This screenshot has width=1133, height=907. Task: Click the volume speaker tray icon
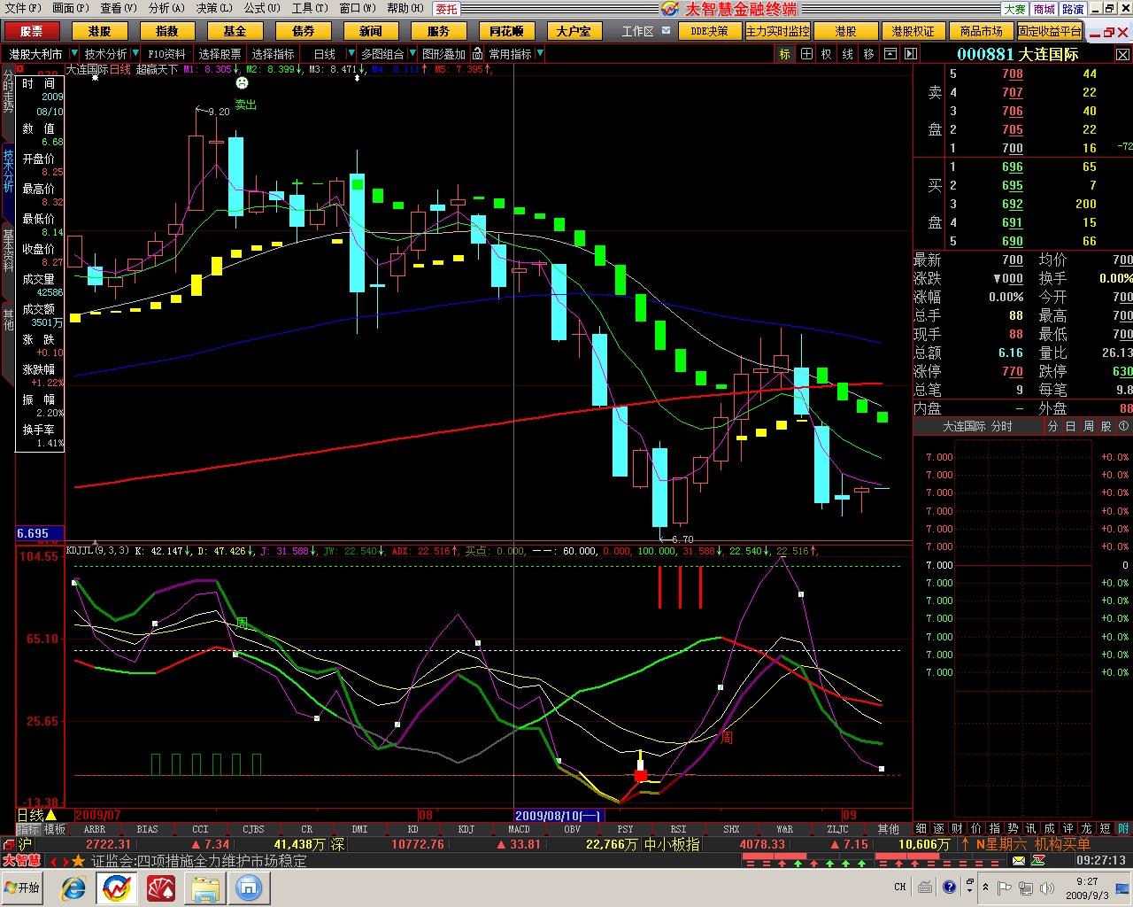[1047, 888]
